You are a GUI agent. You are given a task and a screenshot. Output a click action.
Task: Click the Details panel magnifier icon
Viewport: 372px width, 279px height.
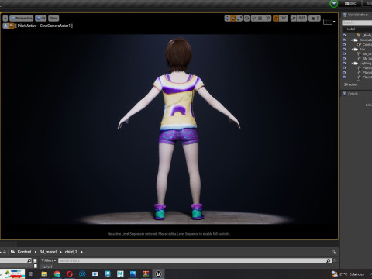pos(344,94)
